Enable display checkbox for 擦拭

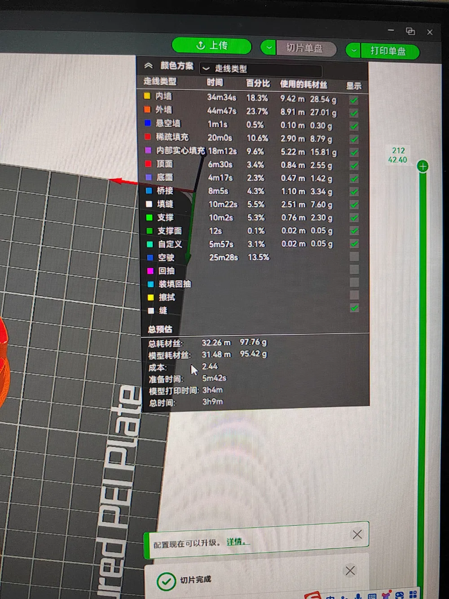[x=354, y=295]
